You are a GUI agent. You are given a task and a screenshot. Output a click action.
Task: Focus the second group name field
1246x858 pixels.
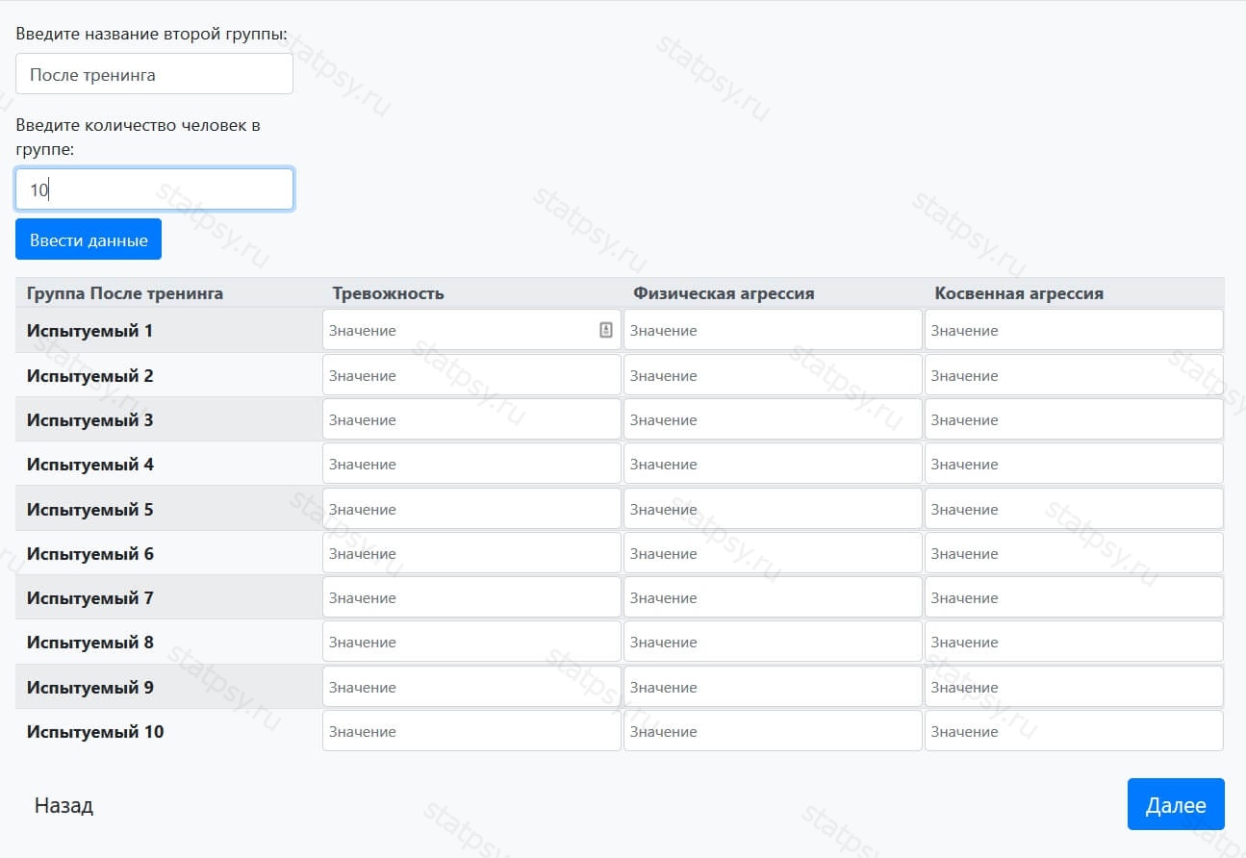tap(154, 74)
